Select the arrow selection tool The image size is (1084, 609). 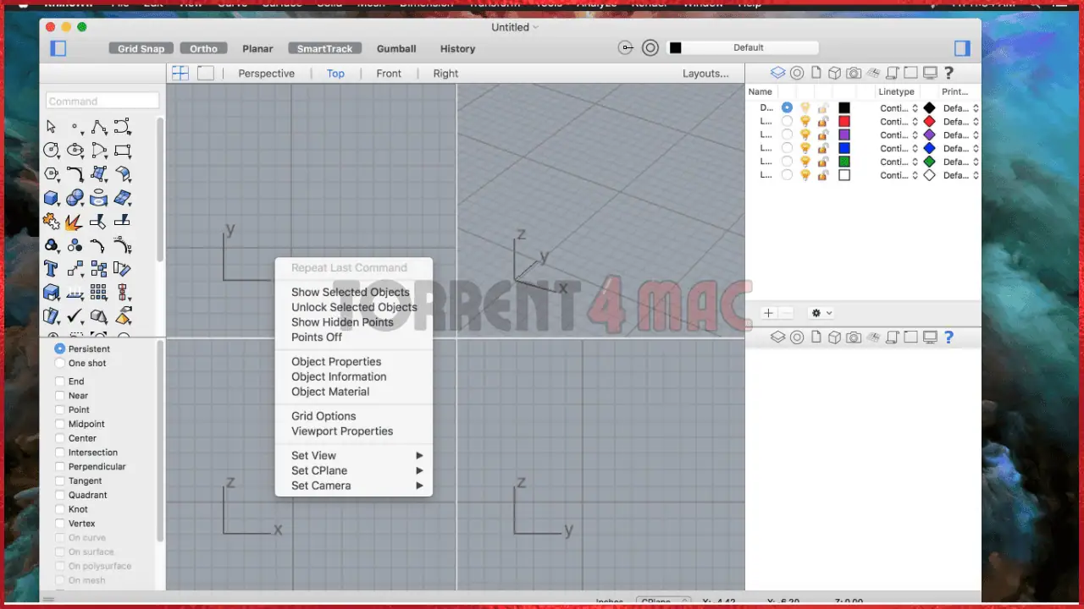point(51,126)
